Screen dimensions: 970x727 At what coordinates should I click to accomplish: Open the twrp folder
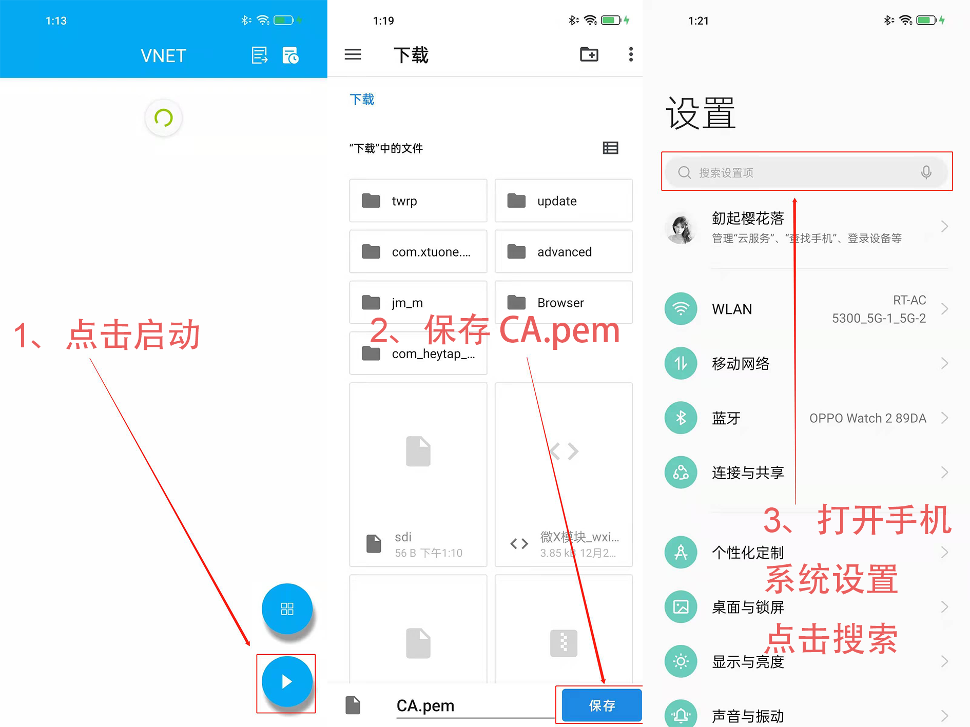coord(418,201)
